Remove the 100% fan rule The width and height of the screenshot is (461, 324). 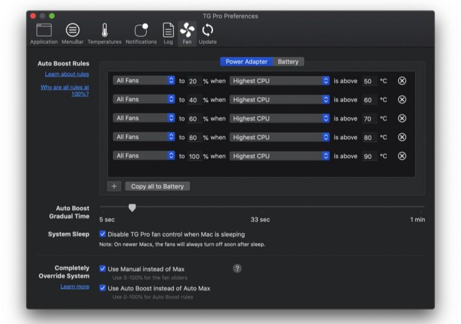coord(402,156)
